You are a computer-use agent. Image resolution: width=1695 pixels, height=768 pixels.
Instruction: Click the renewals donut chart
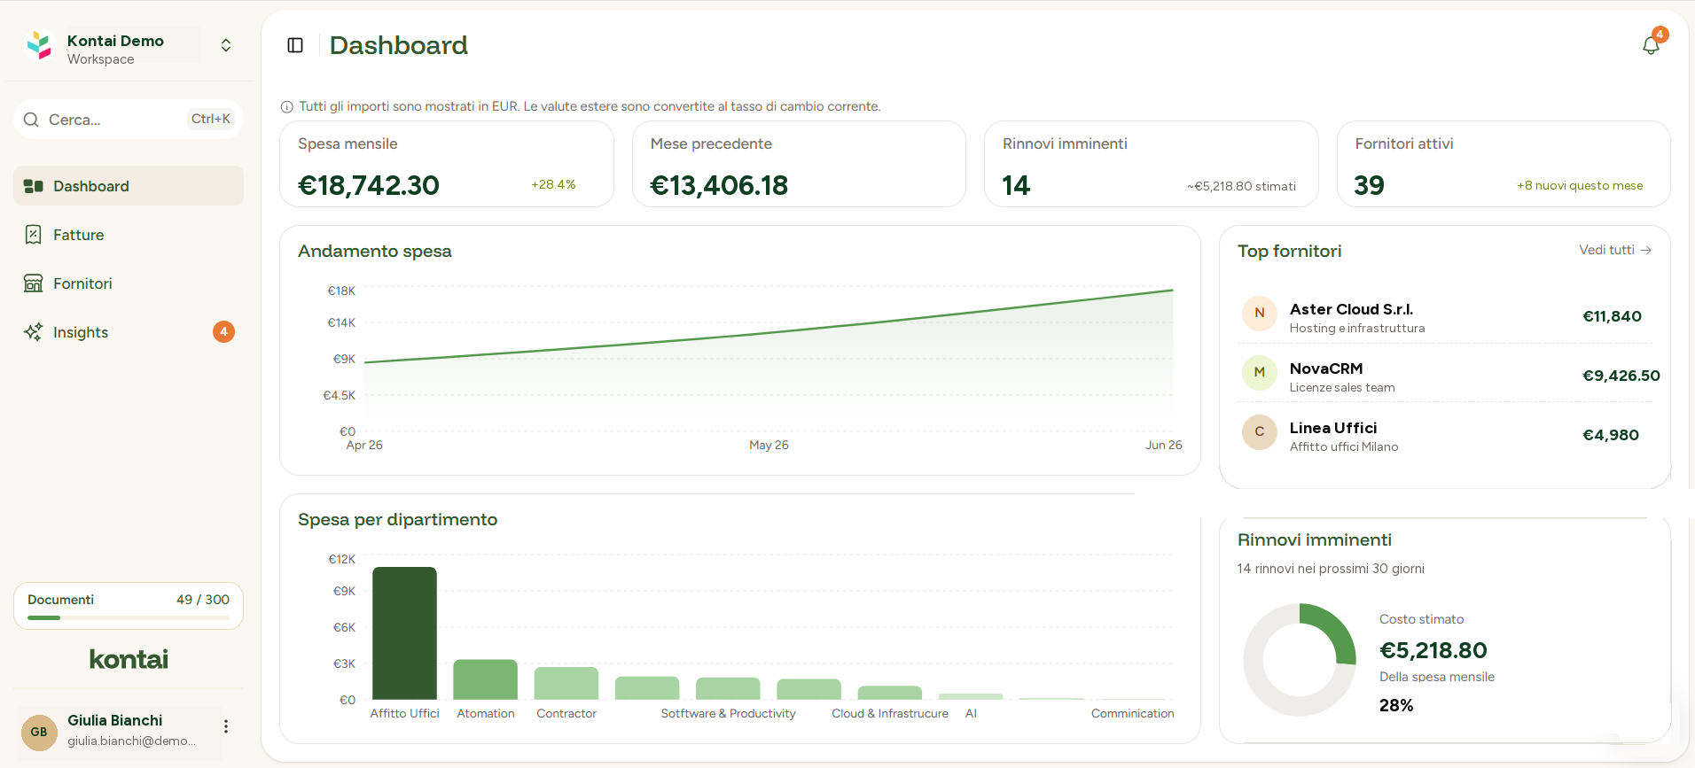pyautogui.click(x=1300, y=660)
